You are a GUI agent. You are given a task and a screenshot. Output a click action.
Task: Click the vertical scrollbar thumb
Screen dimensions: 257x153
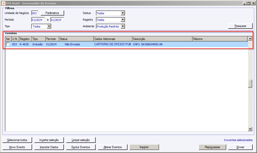coord(250,84)
